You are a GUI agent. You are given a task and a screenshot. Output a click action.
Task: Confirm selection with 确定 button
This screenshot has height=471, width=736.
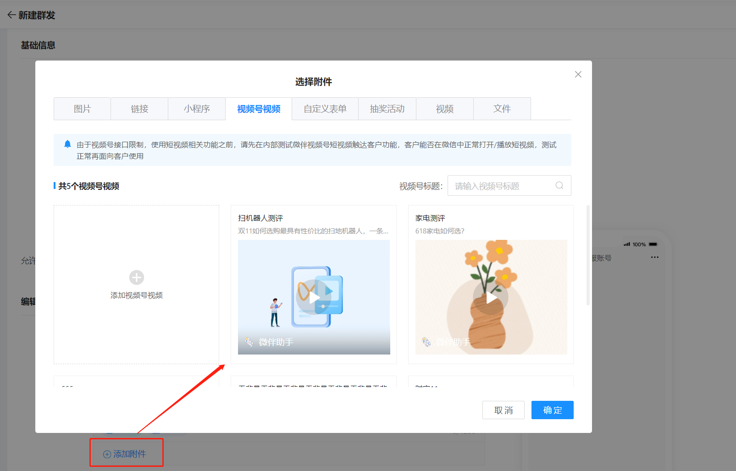[x=553, y=410]
